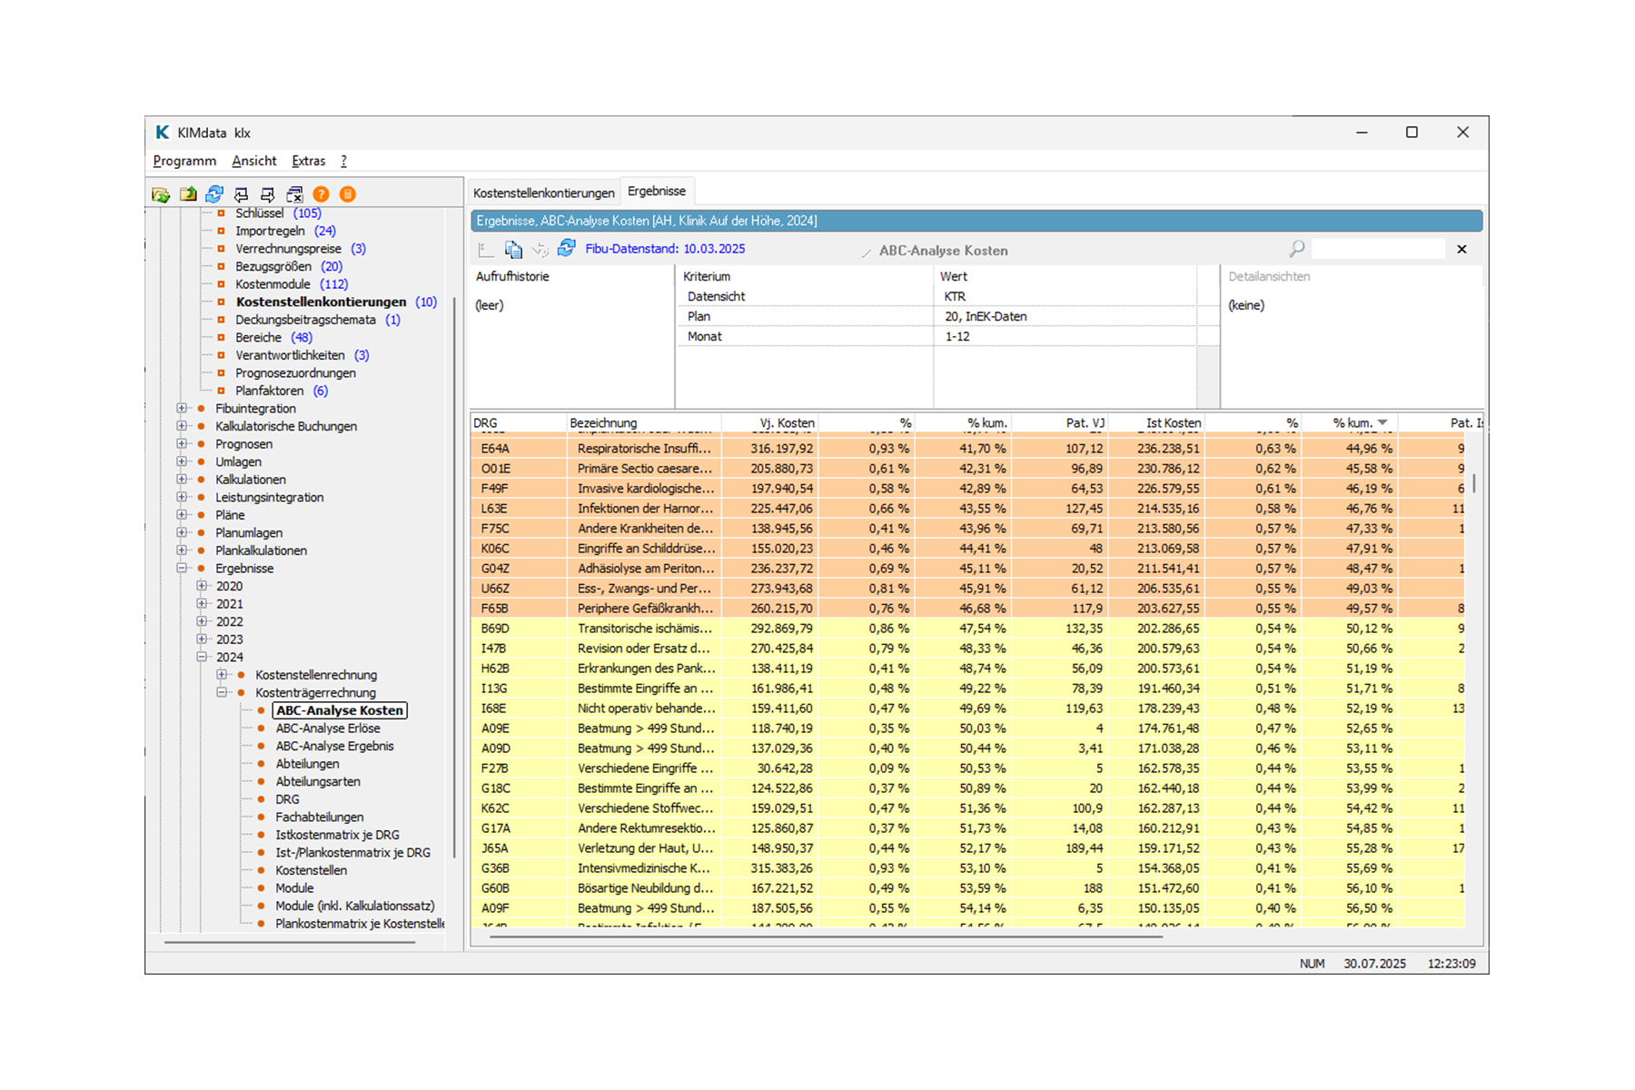The height and width of the screenshot is (1090, 1635).
Task: Open the sort arrow on % kum. column
Action: [x=1382, y=423]
